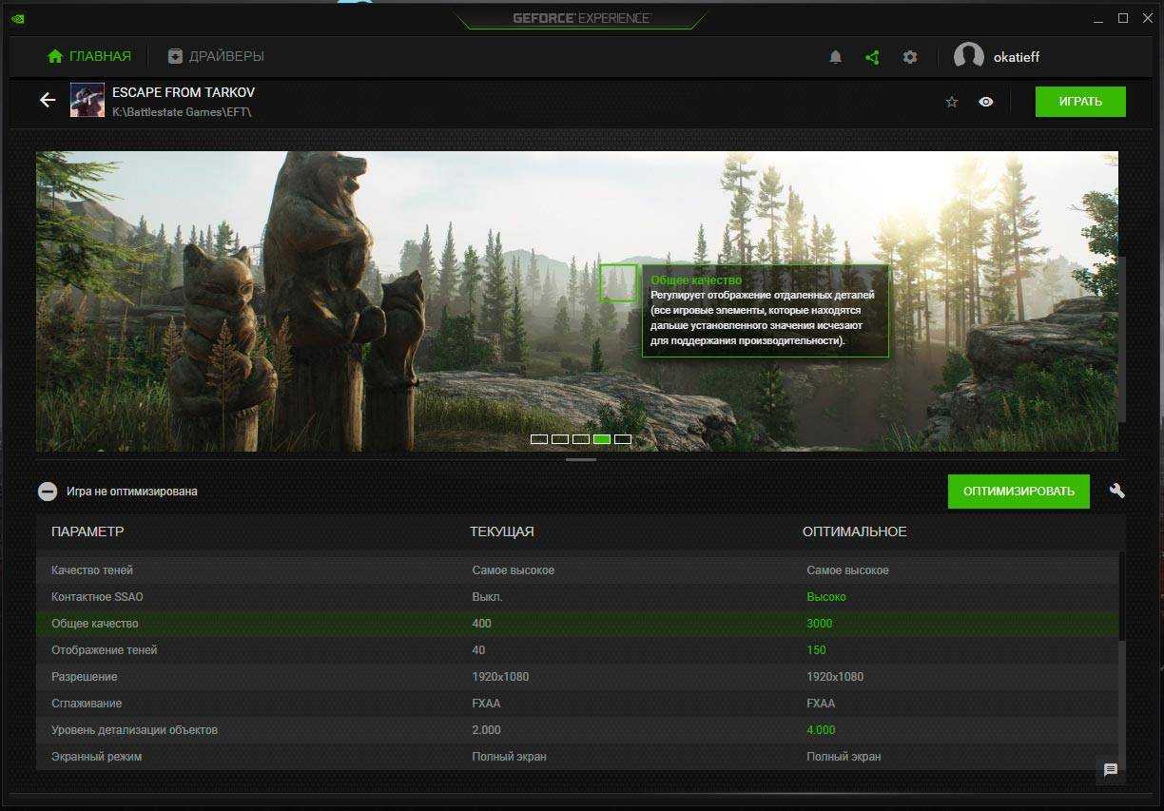Open custom settings wrench icon
Screen dimensions: 1164x811
(x=1117, y=491)
